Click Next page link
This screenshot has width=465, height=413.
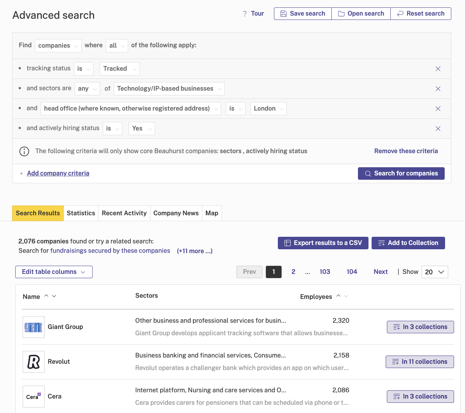(381, 272)
